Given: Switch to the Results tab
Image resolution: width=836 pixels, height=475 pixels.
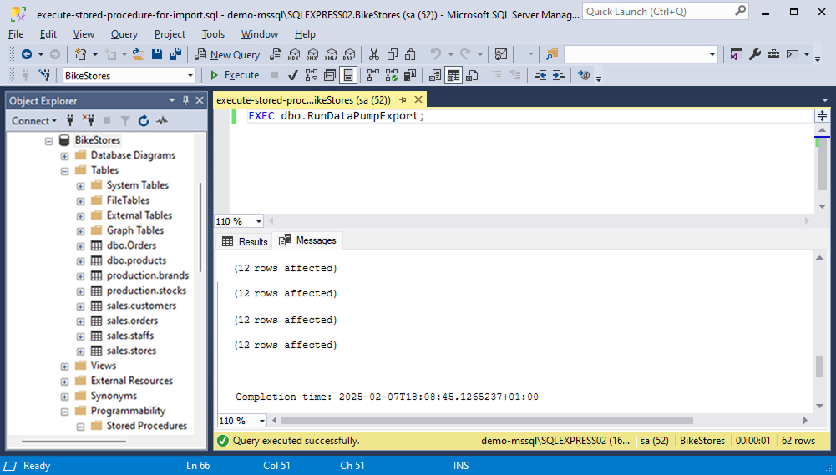Looking at the screenshot, I should click(245, 241).
